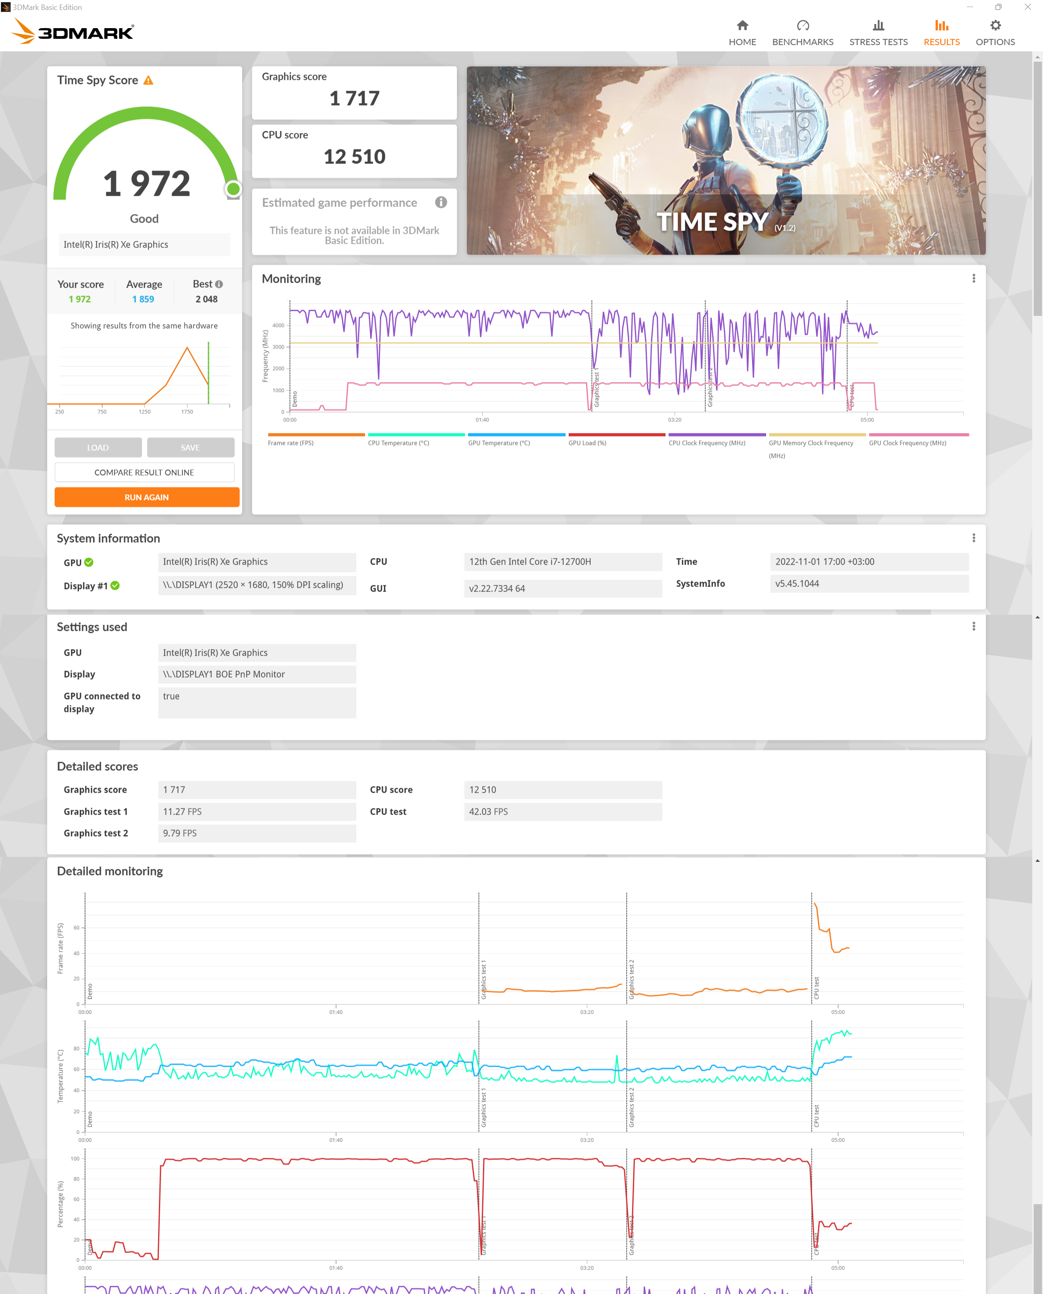Toggle the GPU Clock Frequency legend entry
Viewport: 1043px width, 1294px height.
[x=919, y=440]
